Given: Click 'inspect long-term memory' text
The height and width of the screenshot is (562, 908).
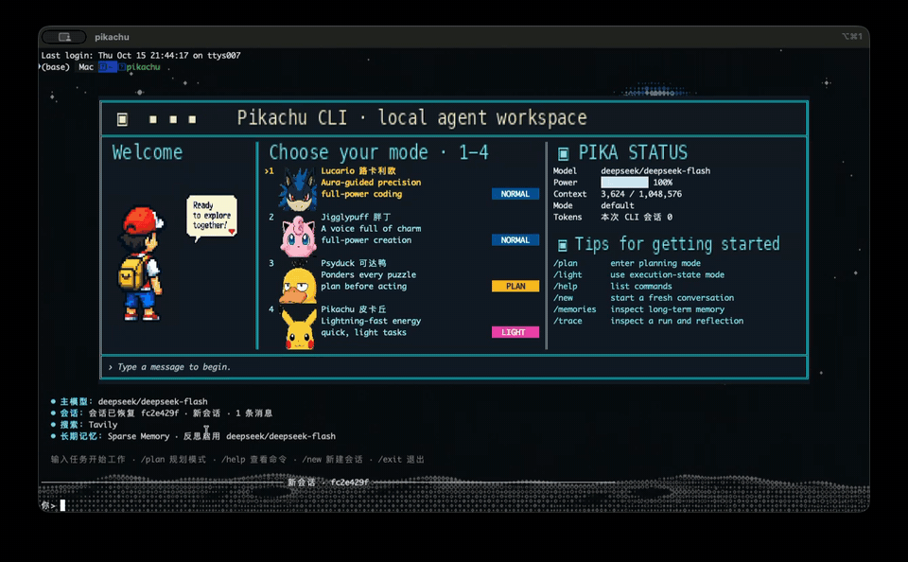Looking at the screenshot, I should click(667, 309).
